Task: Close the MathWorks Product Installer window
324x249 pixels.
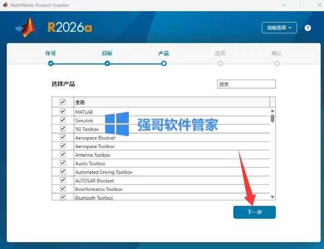Action: (x=320, y=5)
